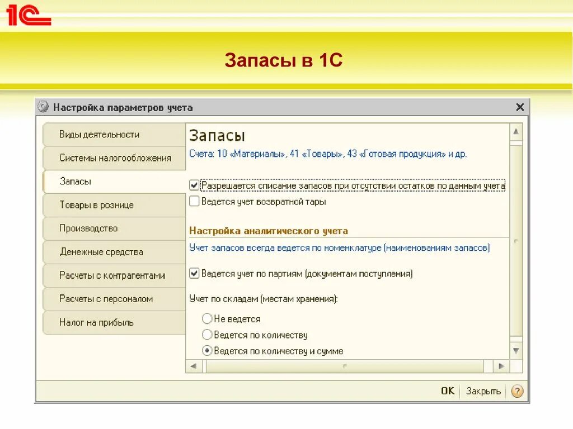Select Ведется по количеству radio option
Image resolution: width=573 pixels, height=429 pixels.
(207, 335)
